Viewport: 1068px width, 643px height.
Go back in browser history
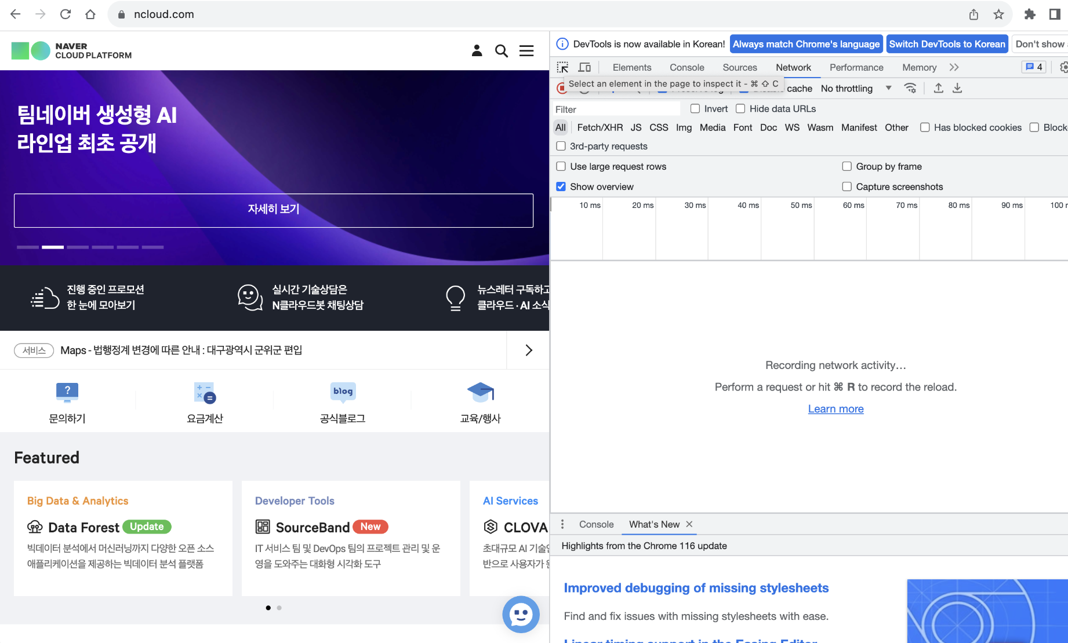(16, 14)
